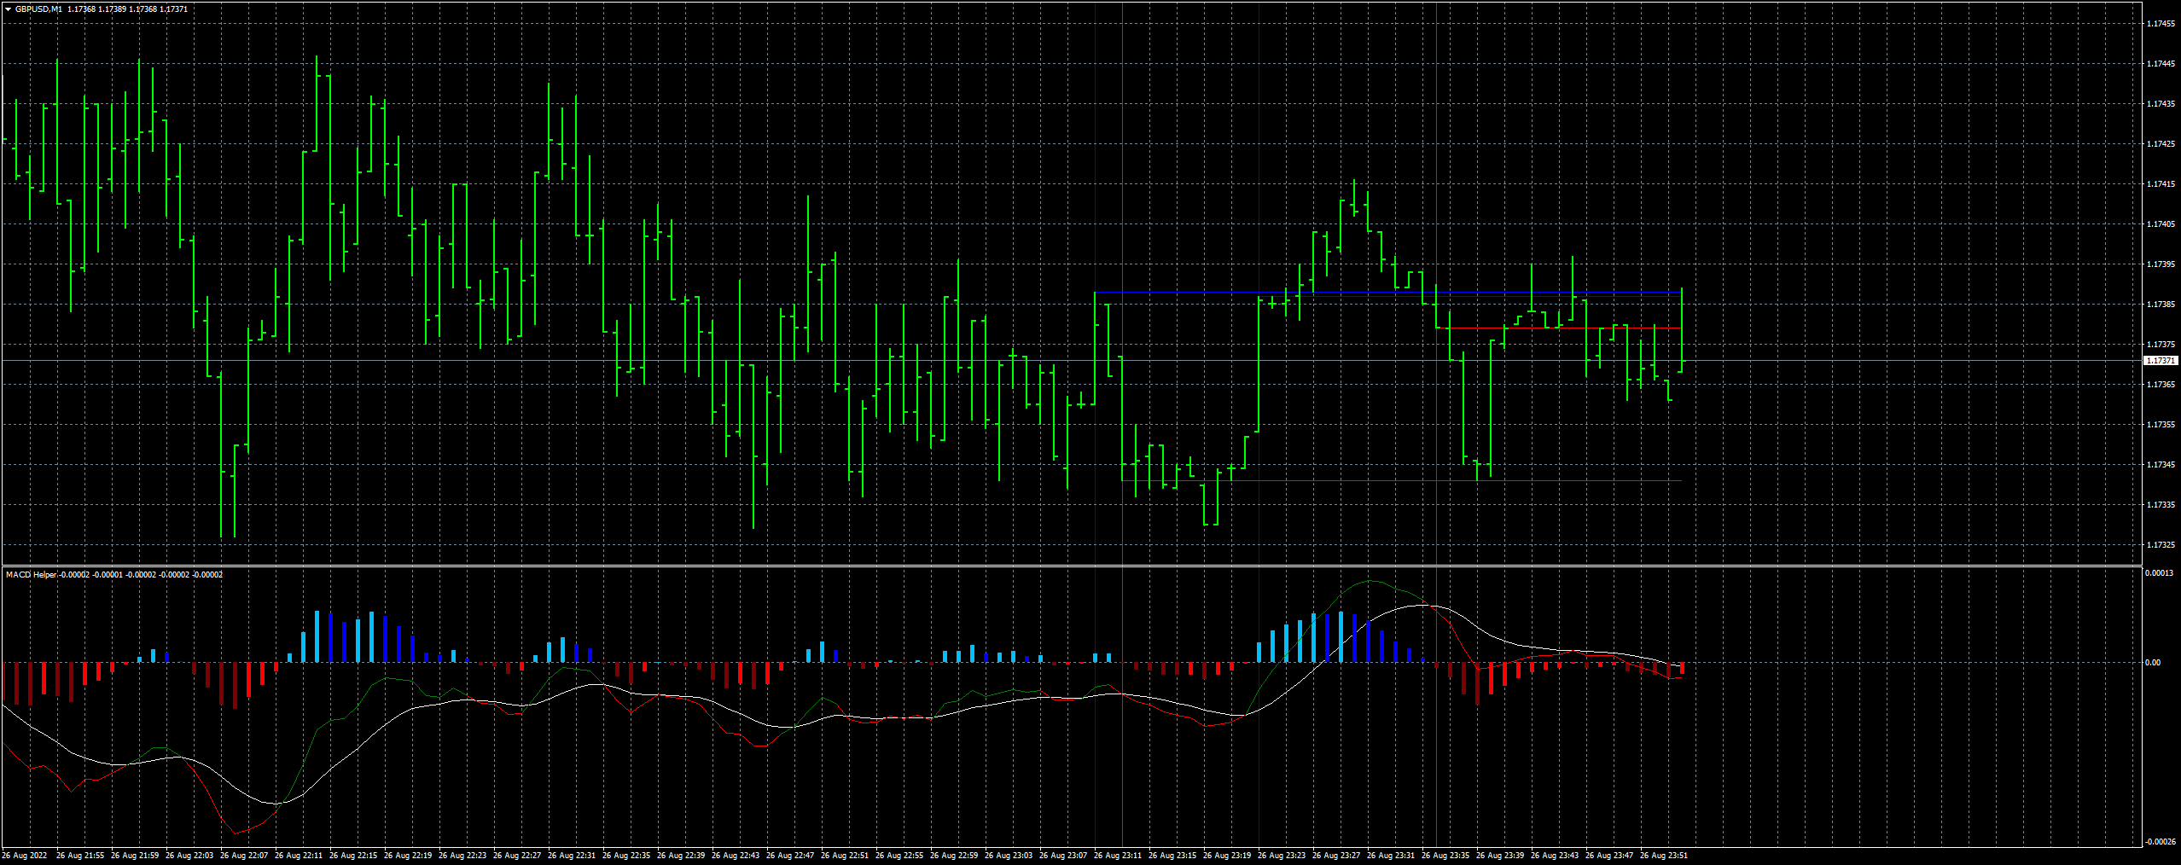Click the 1.17445 price scale label
The height and width of the screenshot is (865, 2181).
(x=2161, y=64)
